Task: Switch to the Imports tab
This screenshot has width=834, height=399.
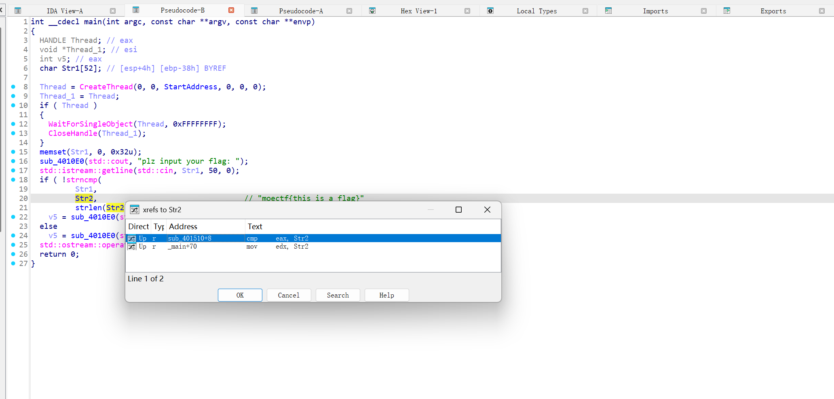Action: [x=655, y=11]
